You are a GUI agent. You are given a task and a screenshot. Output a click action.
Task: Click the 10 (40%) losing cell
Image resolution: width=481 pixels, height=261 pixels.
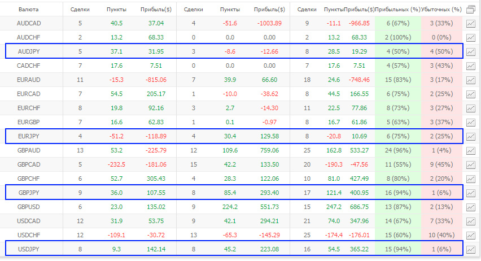(x=441, y=235)
